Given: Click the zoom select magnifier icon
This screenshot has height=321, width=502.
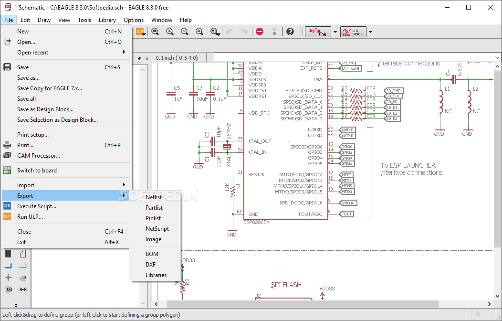Looking at the screenshot, I should [215, 32].
